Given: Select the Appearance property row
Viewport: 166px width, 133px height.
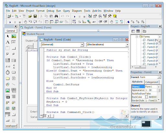Looking at the screenshot, I should point(144,90).
